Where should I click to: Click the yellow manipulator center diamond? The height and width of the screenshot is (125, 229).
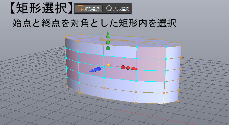tap(108, 65)
